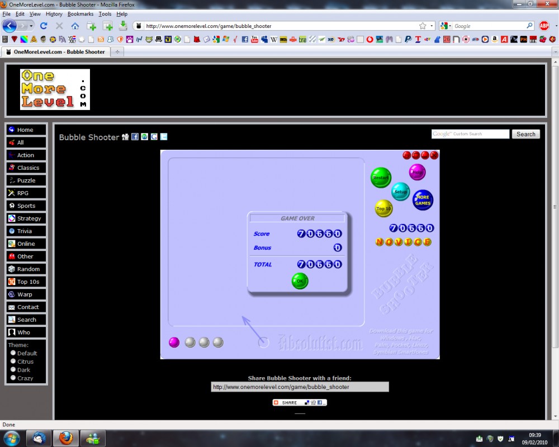The height and width of the screenshot is (447, 559).
Task: Go to the Firefox Home page
Action: [75, 26]
